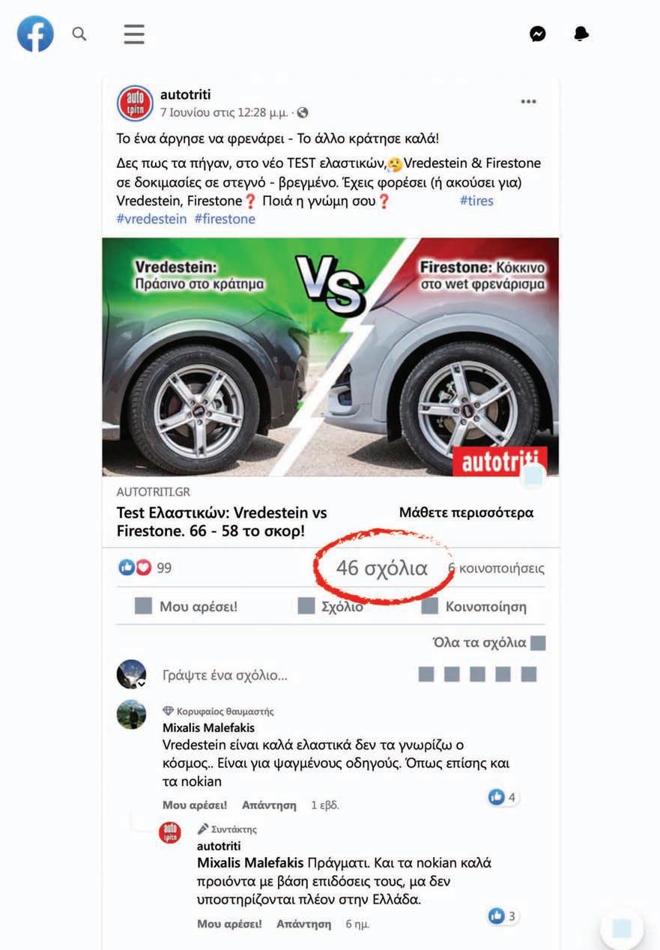
Task: Open the #vredestein hashtag link
Action: pos(151,219)
